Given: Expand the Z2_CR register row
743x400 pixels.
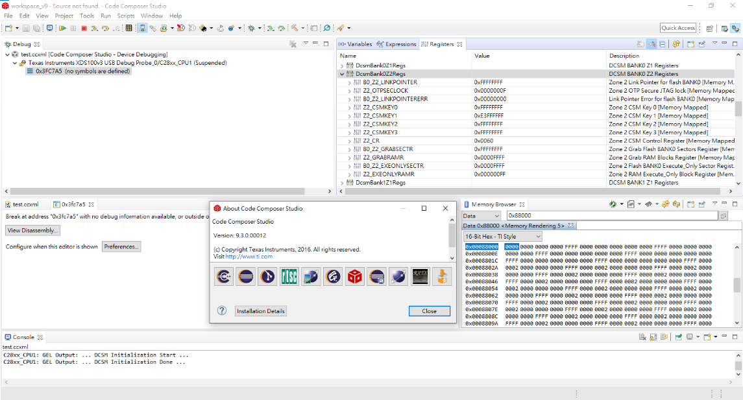Looking at the screenshot, I should pos(350,141).
